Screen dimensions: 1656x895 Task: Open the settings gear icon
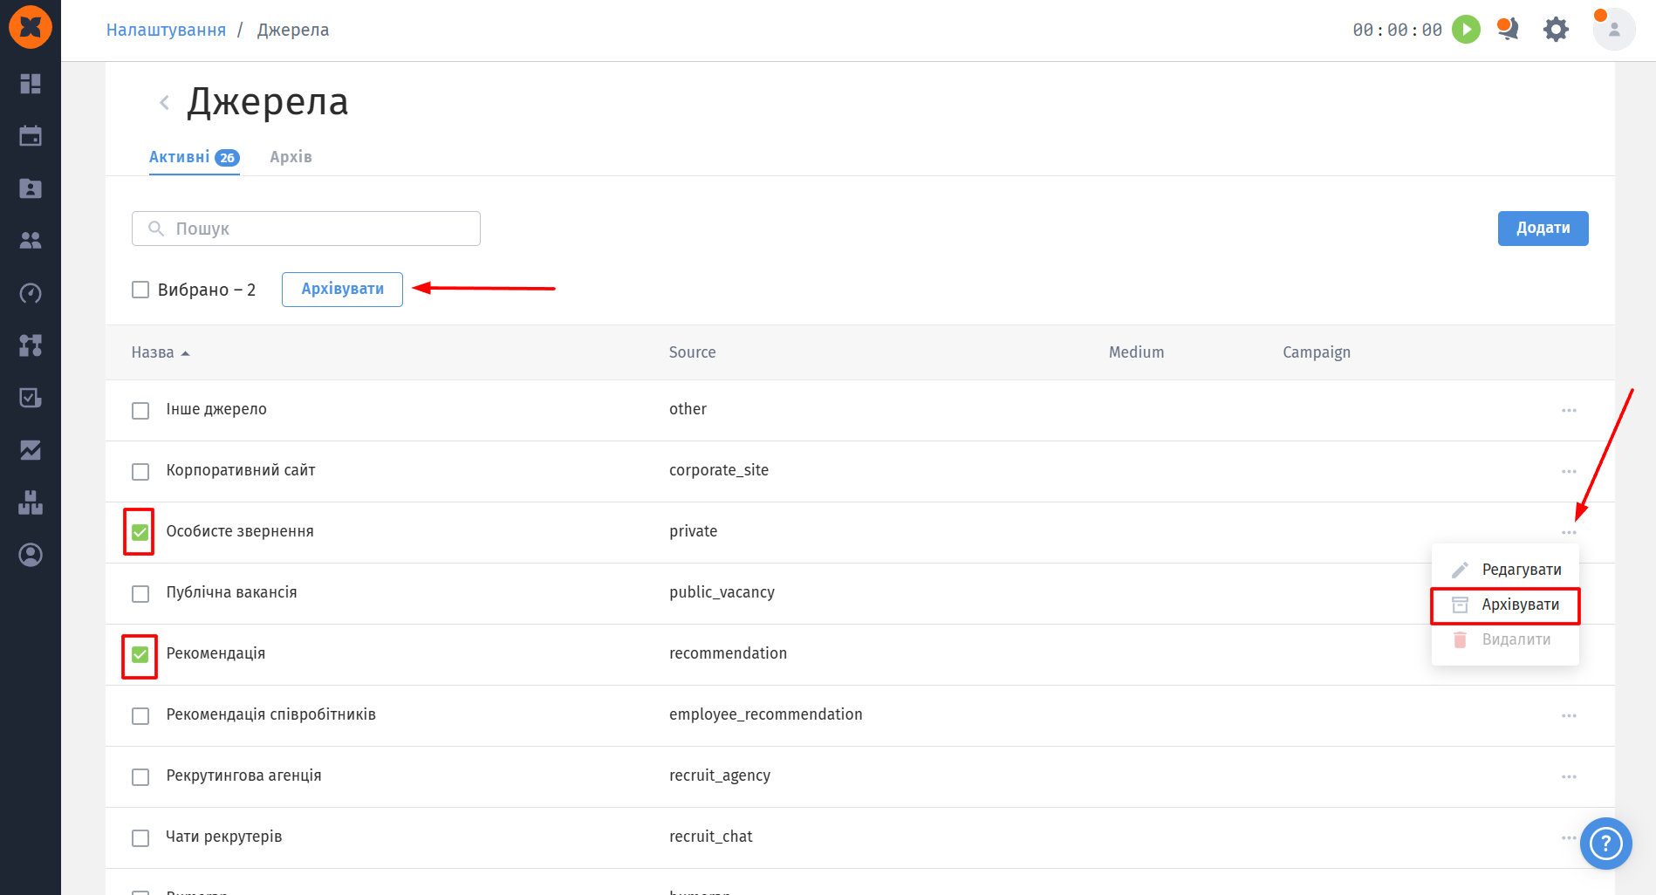pos(1556,30)
